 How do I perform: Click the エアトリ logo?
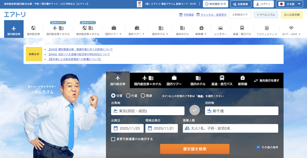(15, 14)
